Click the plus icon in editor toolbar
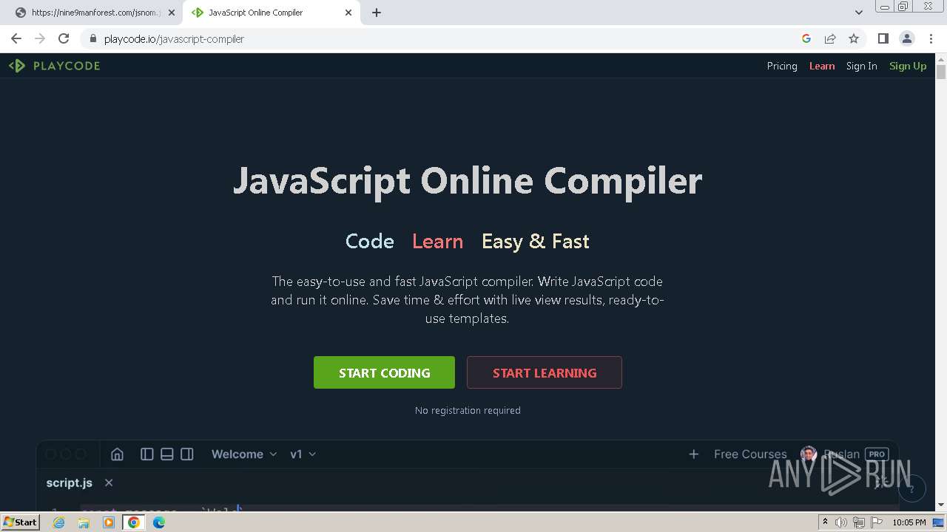The width and height of the screenshot is (947, 532). point(693,454)
